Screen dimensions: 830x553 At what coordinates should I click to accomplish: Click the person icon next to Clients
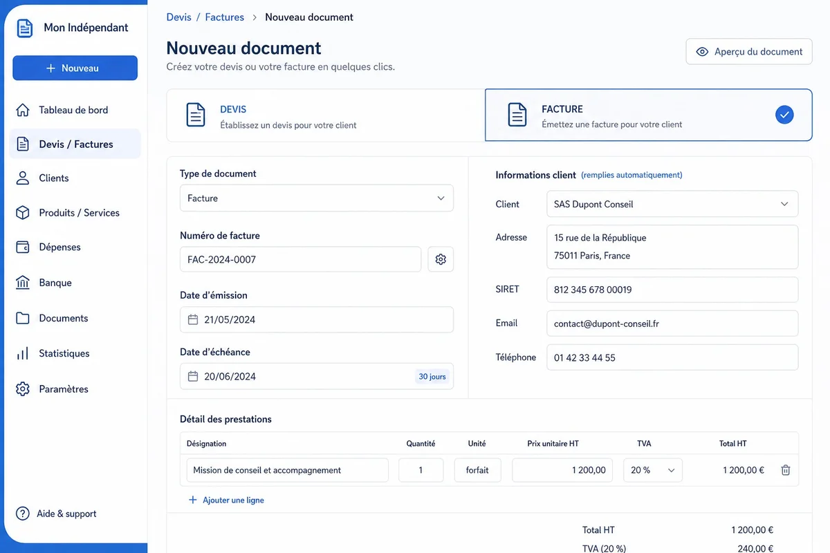pos(23,178)
